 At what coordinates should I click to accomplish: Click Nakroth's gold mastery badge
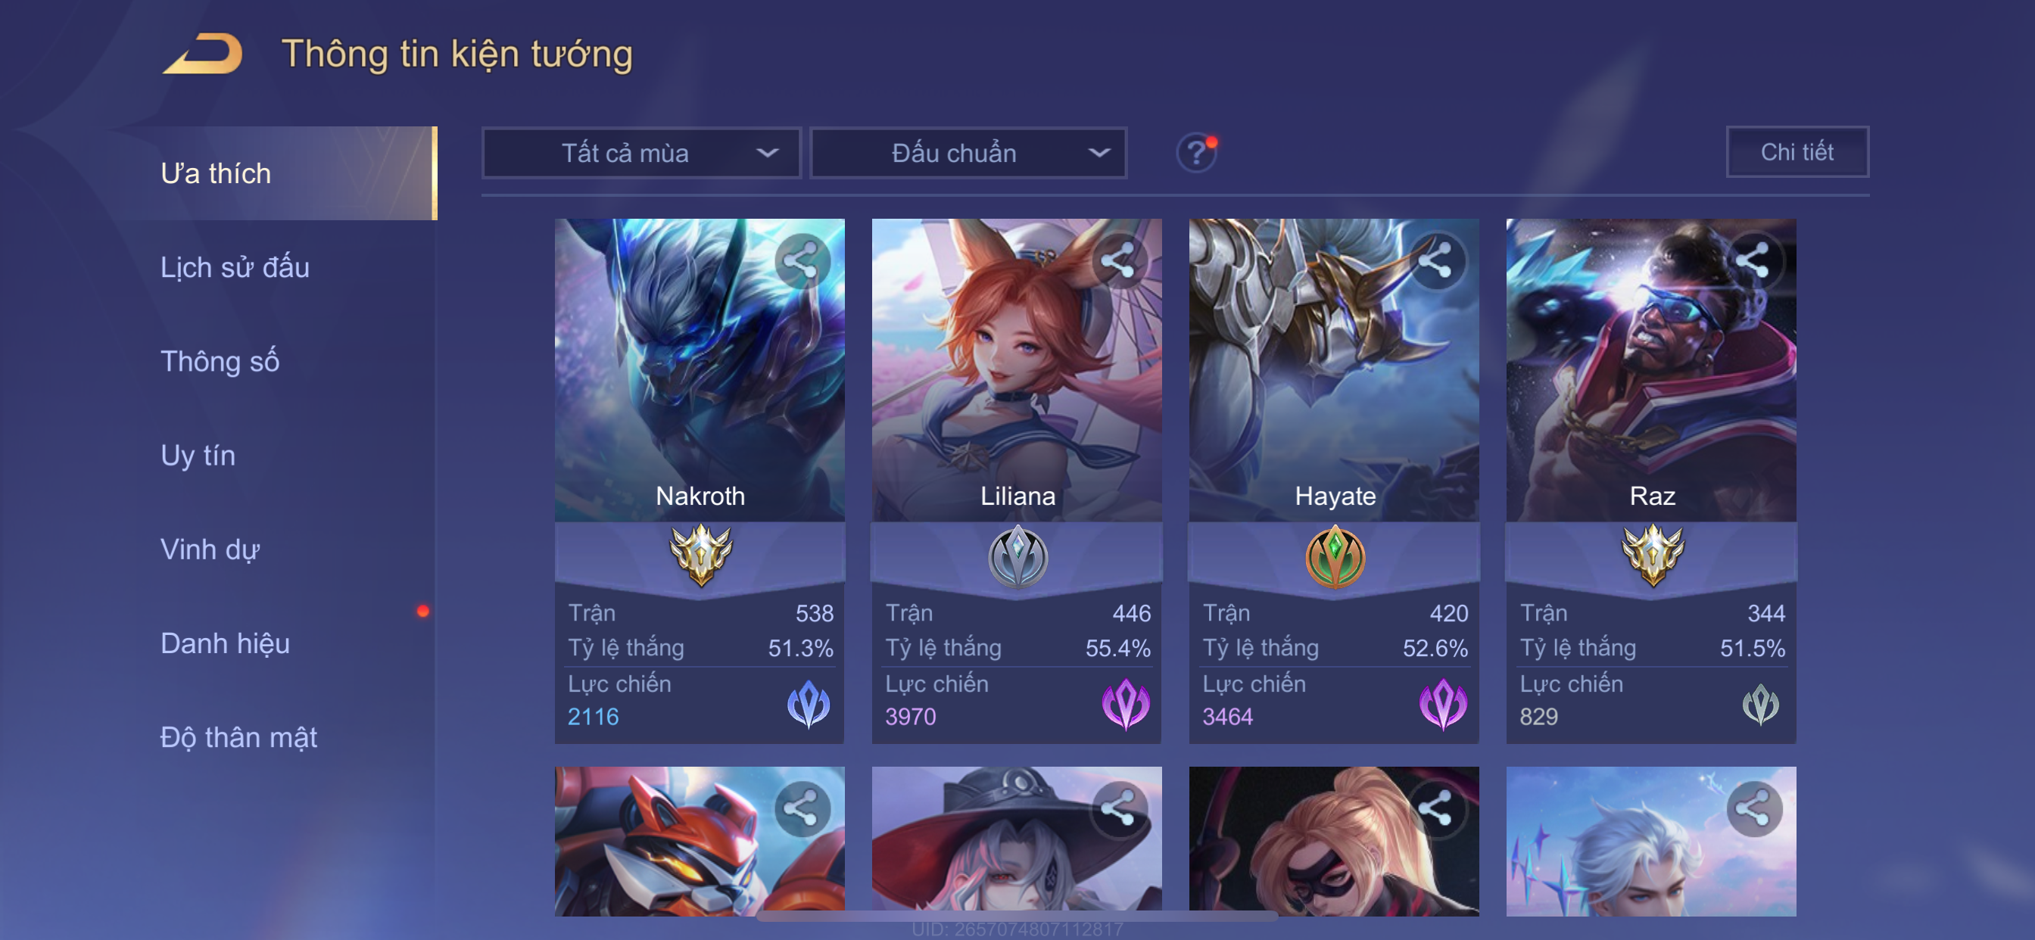pyautogui.click(x=700, y=556)
